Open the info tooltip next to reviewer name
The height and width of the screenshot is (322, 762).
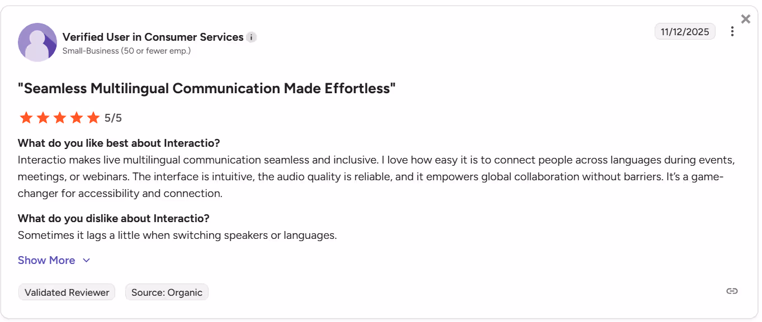tap(251, 37)
